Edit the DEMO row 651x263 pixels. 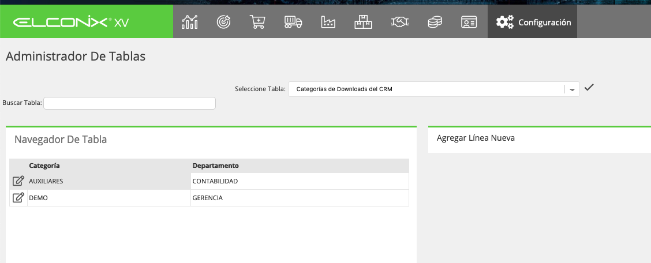pos(18,197)
